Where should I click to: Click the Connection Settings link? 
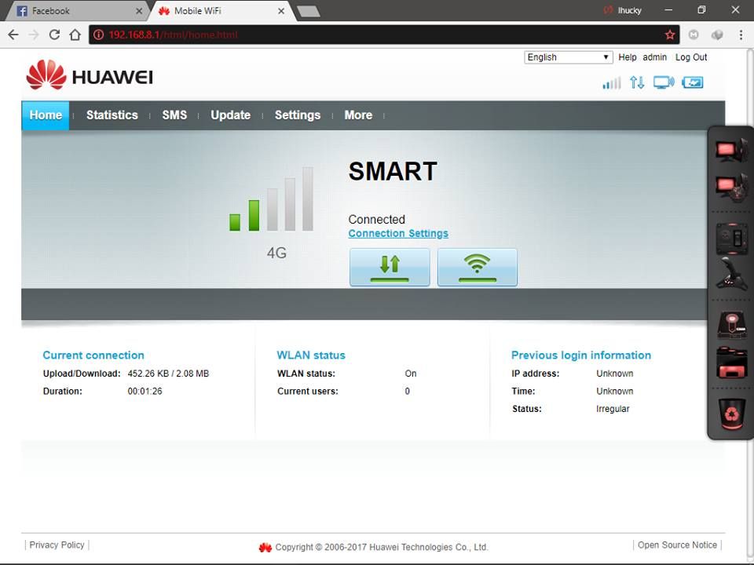398,234
